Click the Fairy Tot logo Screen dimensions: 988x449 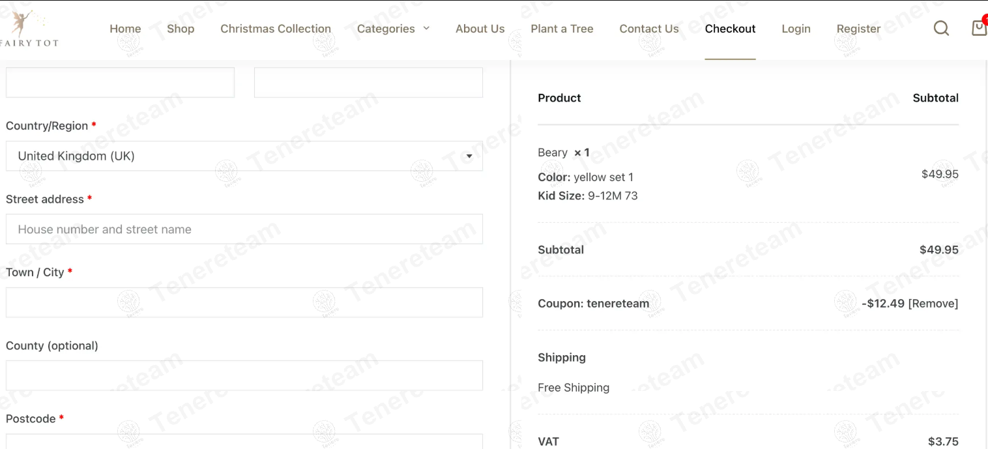(29, 28)
